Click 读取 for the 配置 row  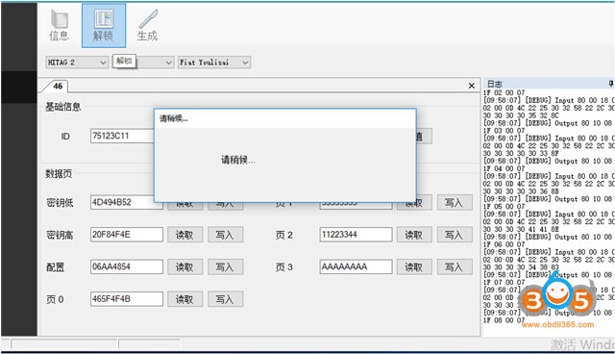pos(185,266)
